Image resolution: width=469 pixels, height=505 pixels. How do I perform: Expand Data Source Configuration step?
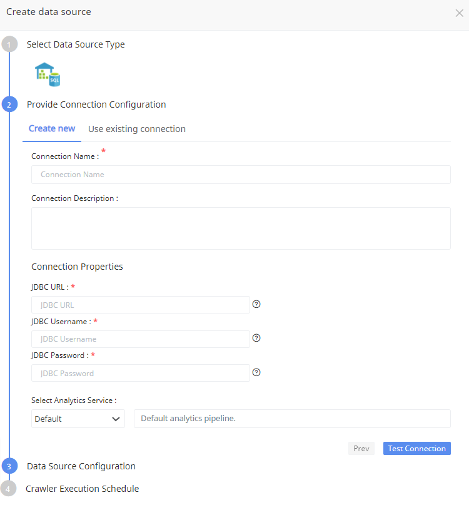81,466
